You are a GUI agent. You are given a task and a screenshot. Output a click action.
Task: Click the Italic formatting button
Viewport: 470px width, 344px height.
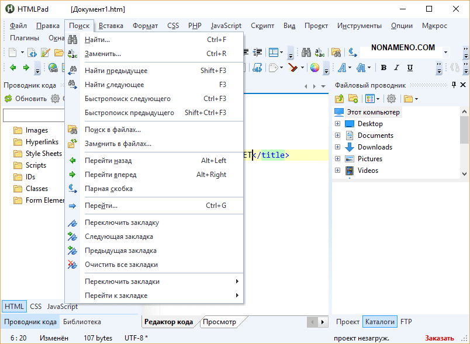point(397,68)
